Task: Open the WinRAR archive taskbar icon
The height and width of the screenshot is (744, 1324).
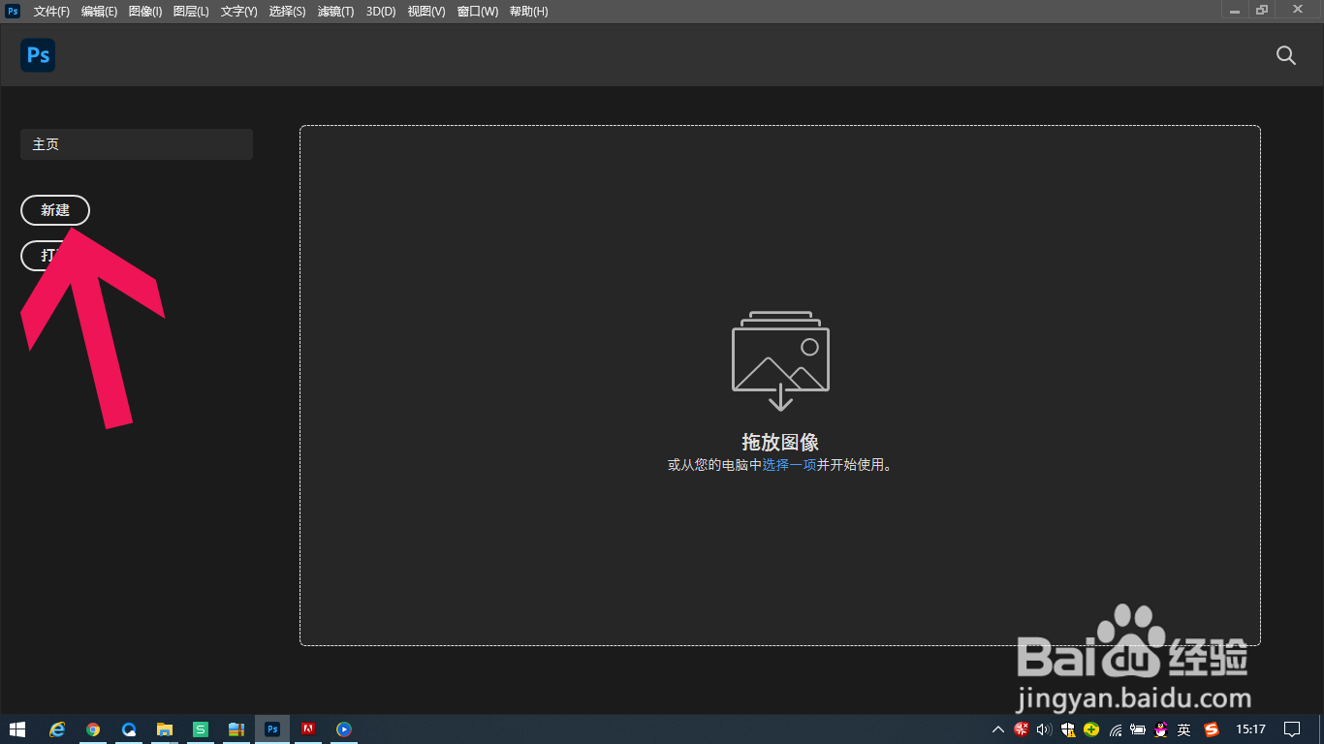Action: coord(236,729)
